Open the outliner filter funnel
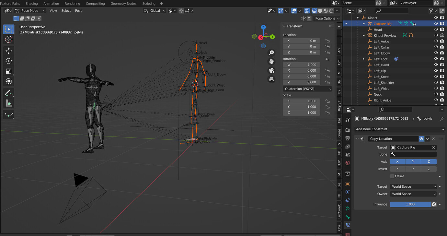The width and height of the screenshot is (447, 236). point(431,11)
